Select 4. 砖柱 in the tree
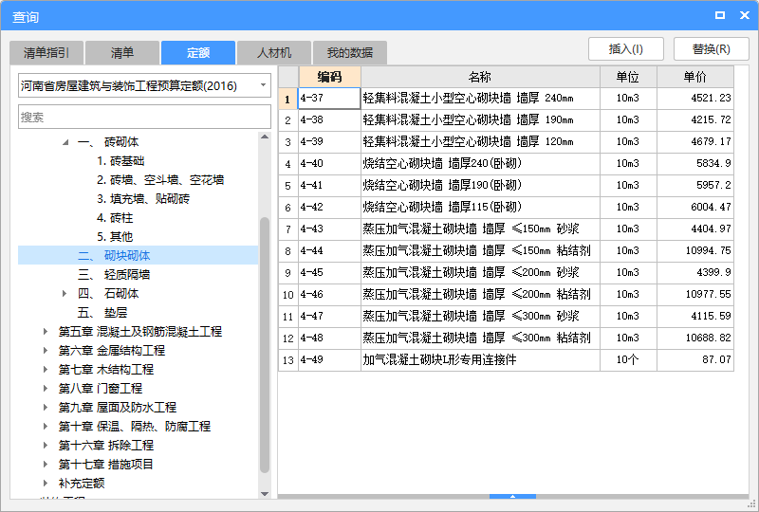The height and width of the screenshot is (512, 759). coord(115,218)
